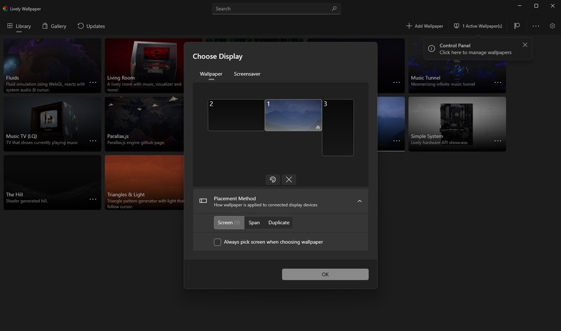
Task: Open the settings gear icon
Action: coord(552,26)
